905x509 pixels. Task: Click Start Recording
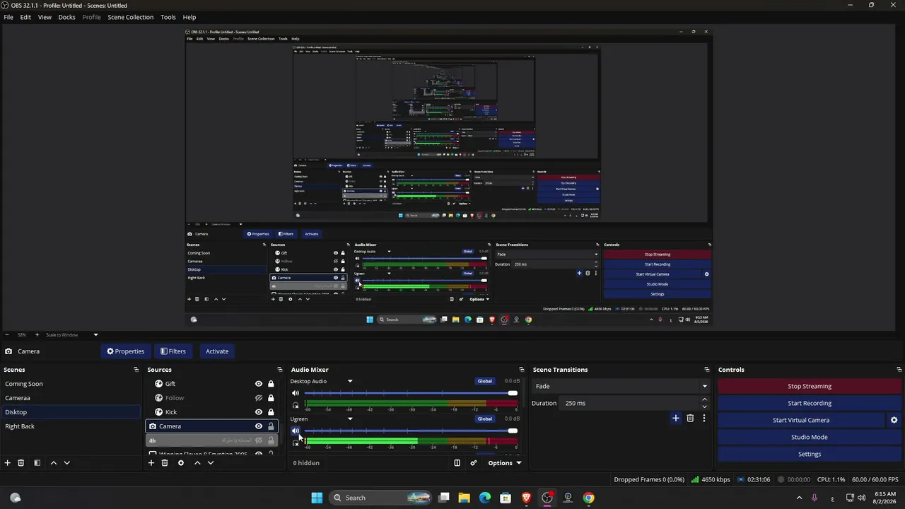[810, 403]
